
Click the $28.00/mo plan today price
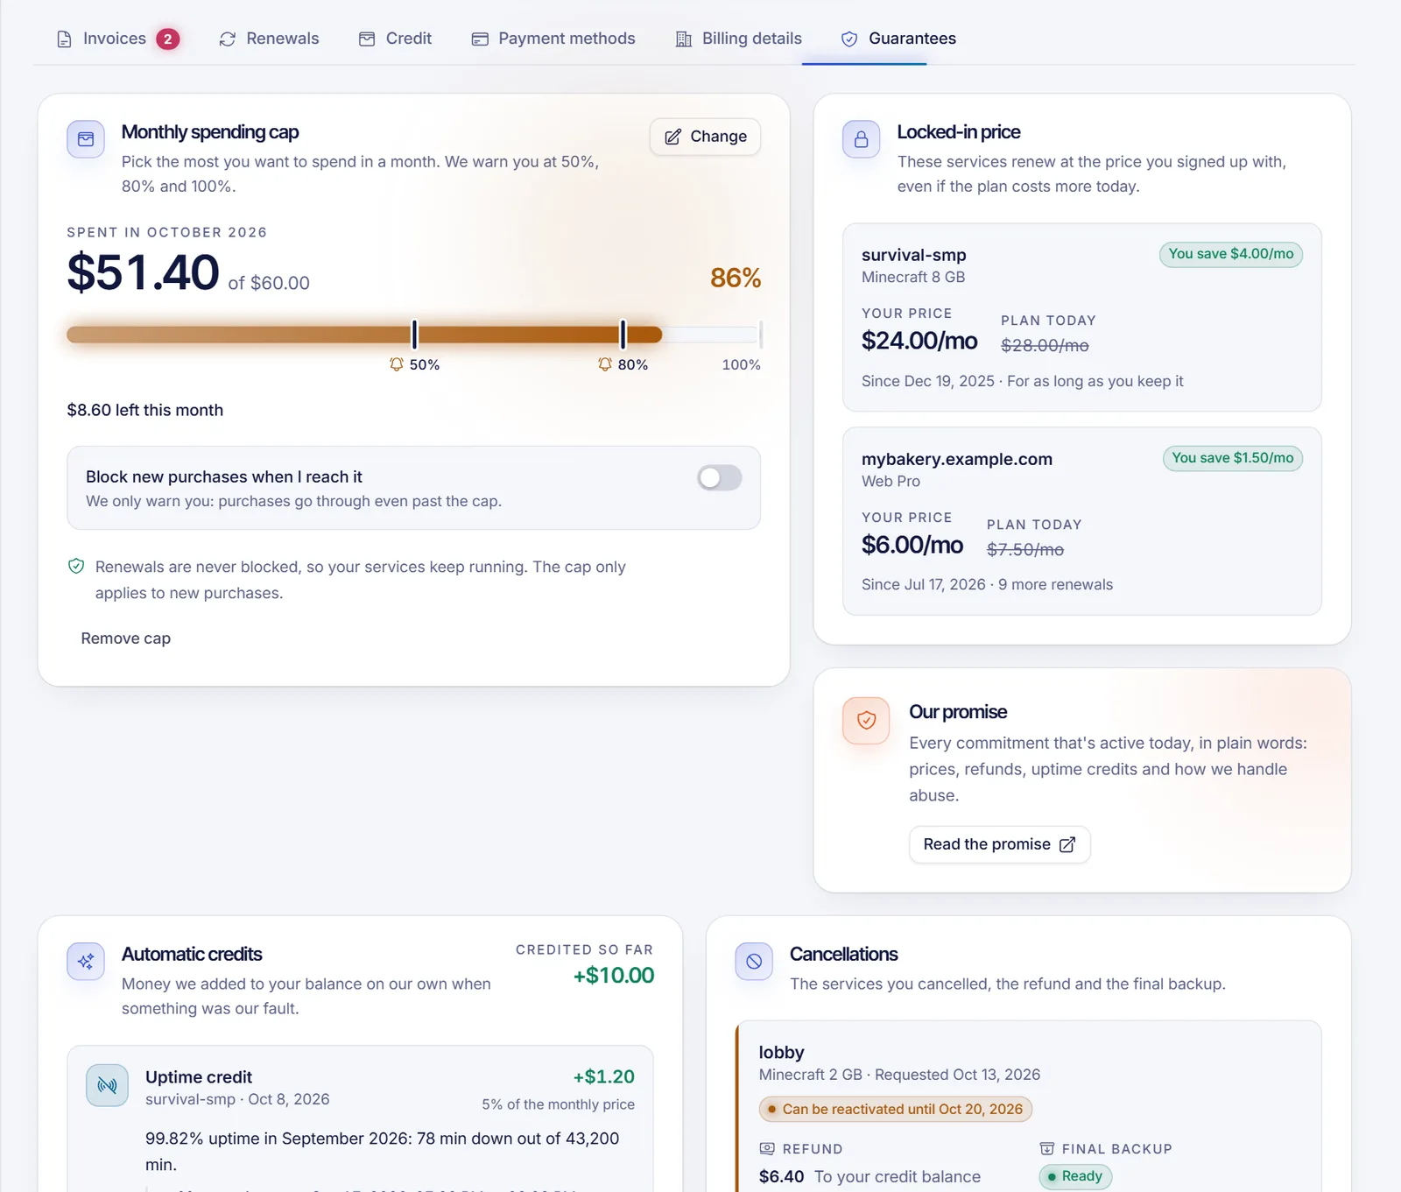pyautogui.click(x=1045, y=346)
